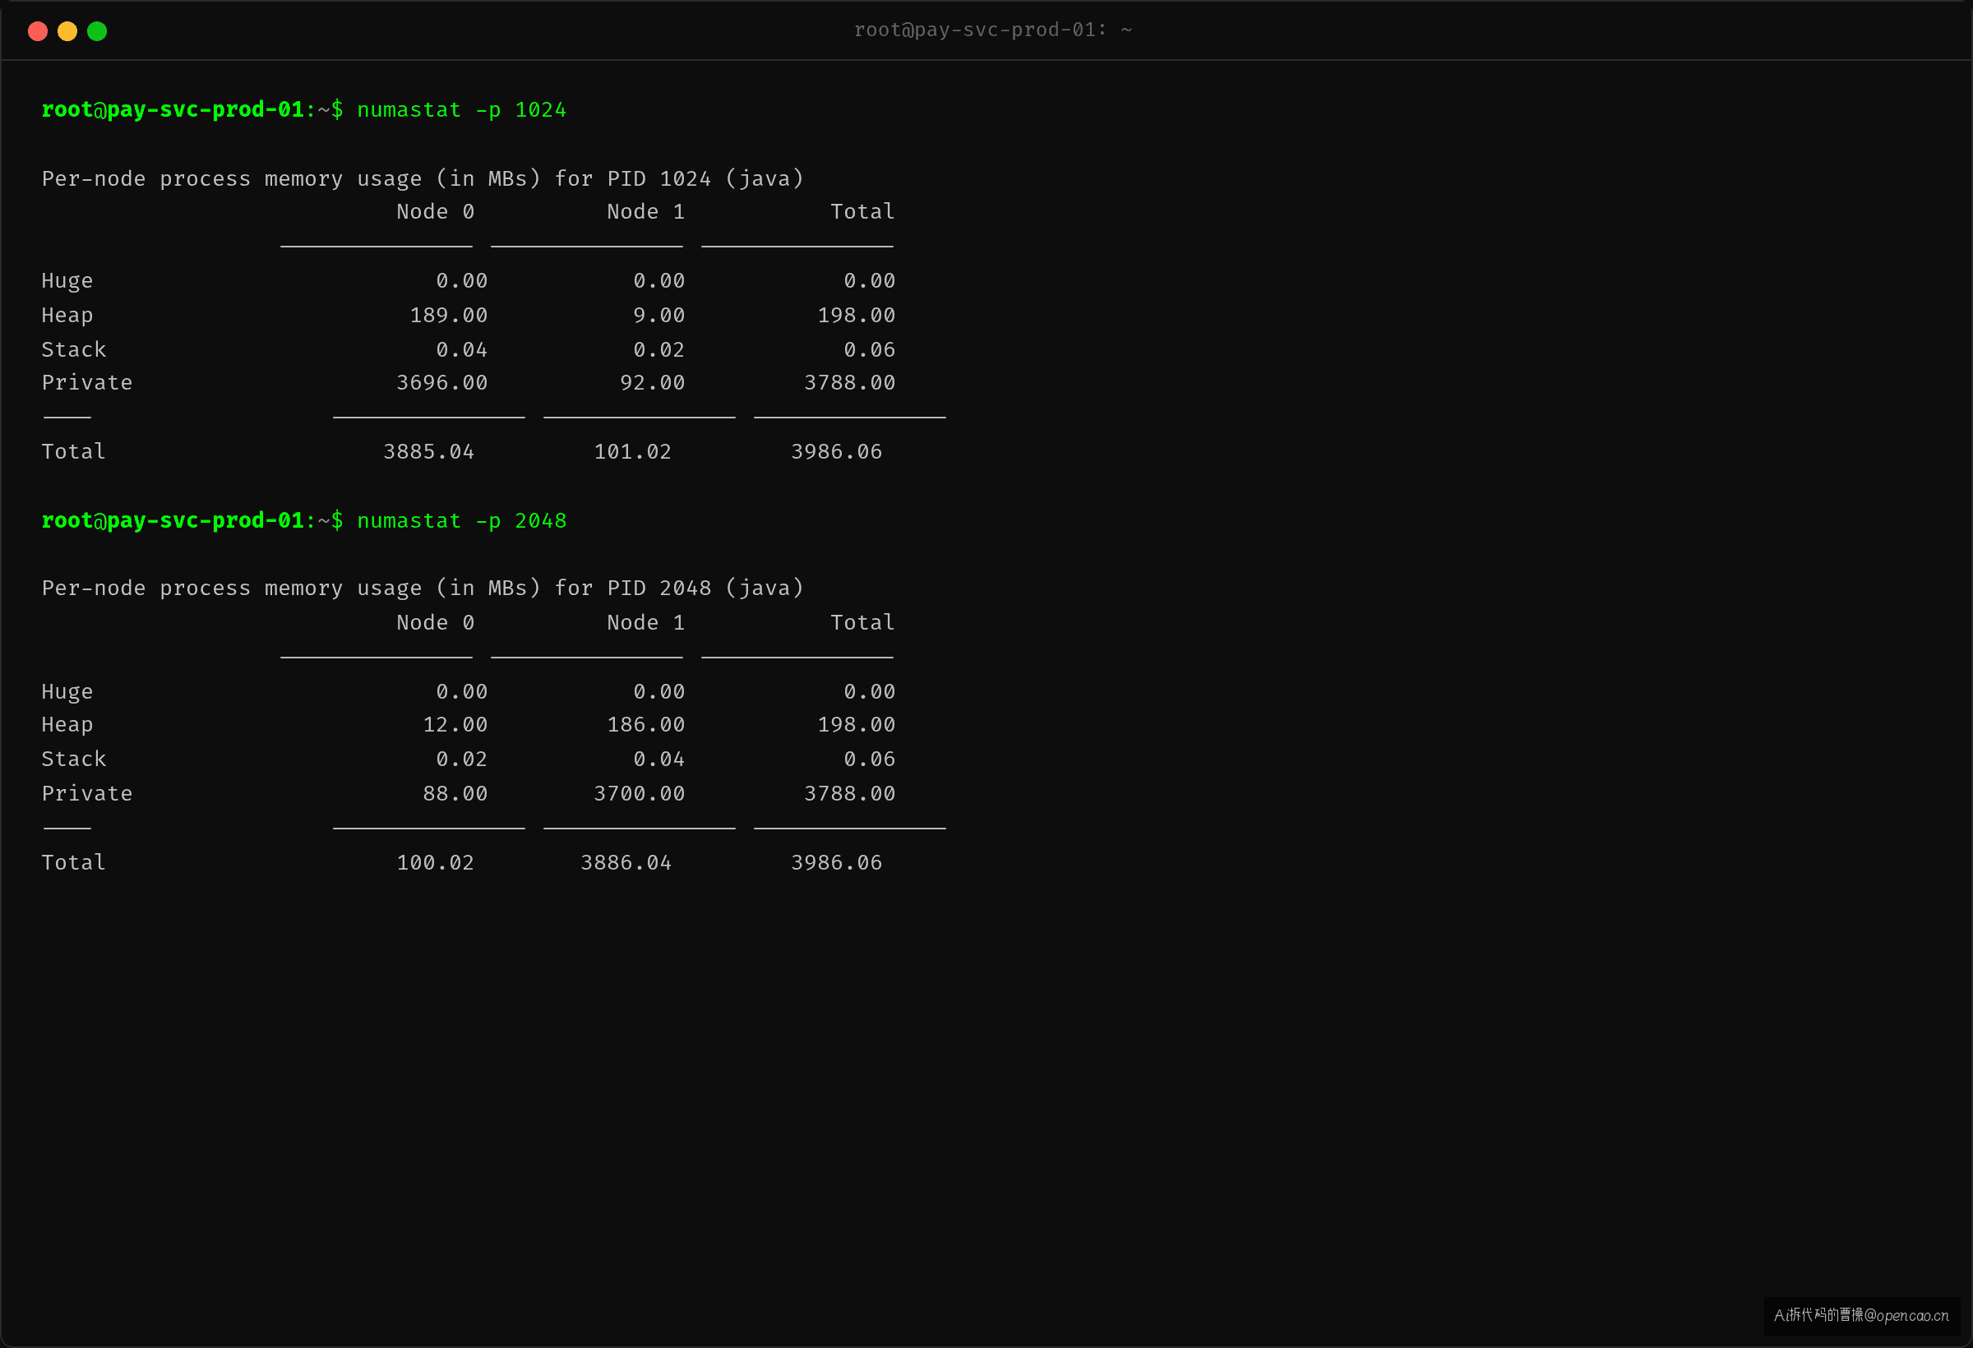Click Heap Node 1 value 186.00

coord(645,725)
